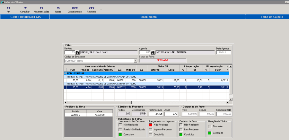This screenshot has width=289, height=140.
Task: Click Pendente indicator under Geração de Títulos
Action: 210,127
